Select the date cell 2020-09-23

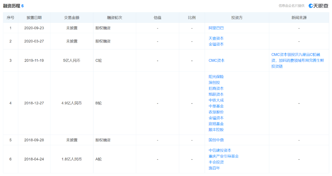pos(34,28)
